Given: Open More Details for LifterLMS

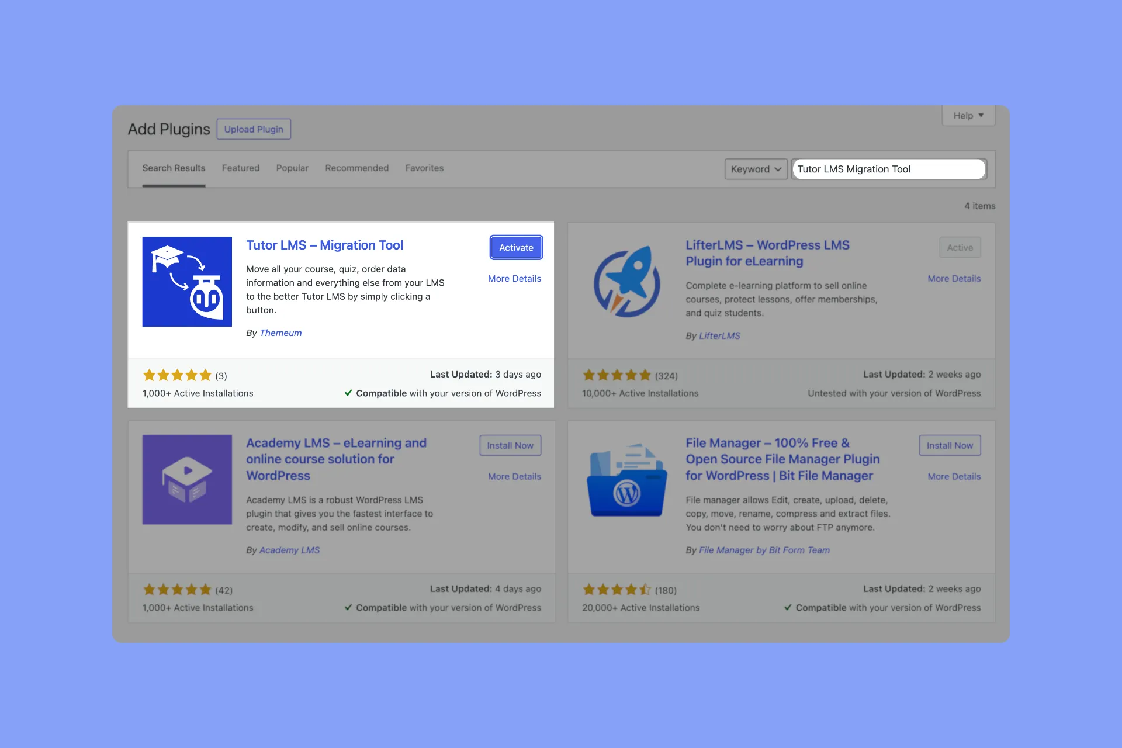Looking at the screenshot, I should (x=954, y=279).
